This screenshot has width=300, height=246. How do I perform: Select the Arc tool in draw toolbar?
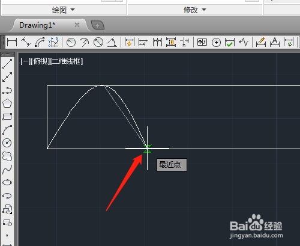pyautogui.click(x=7, y=130)
